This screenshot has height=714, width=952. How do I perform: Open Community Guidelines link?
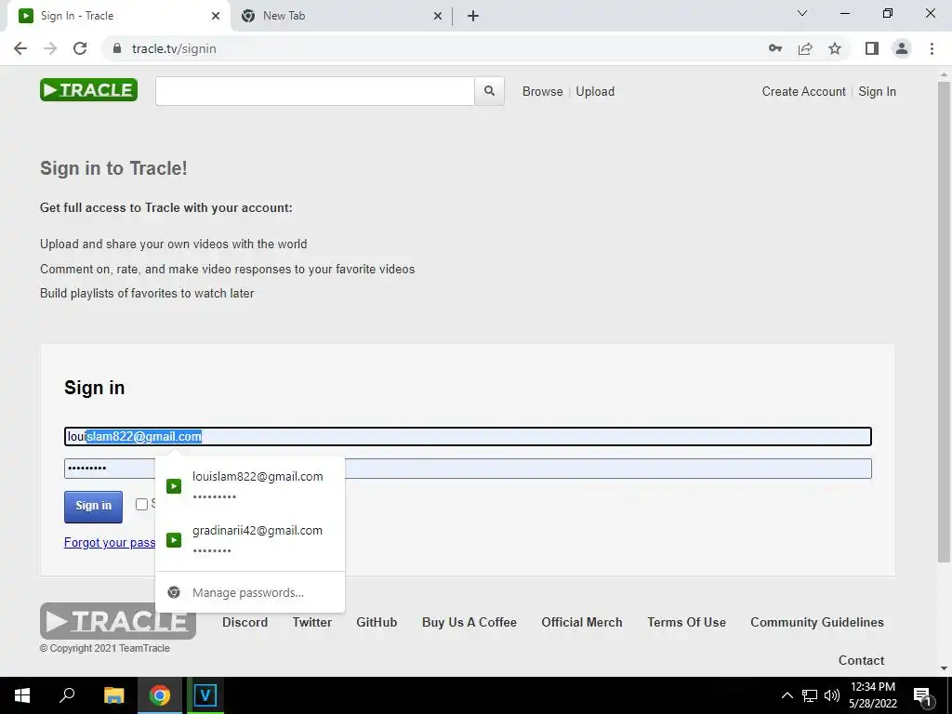(817, 622)
